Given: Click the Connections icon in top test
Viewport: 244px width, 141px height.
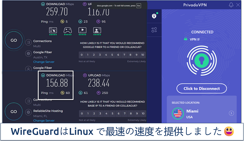Looking at the screenshot, I should (28, 43).
